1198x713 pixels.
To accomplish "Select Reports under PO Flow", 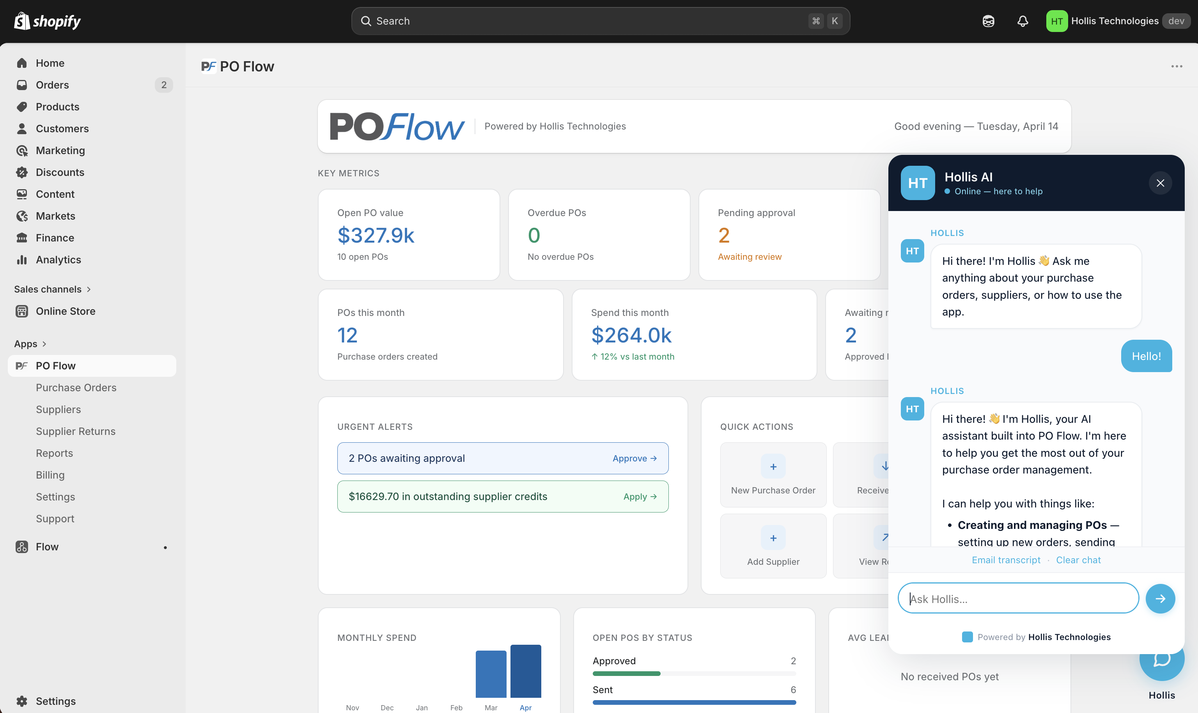I will [54, 452].
